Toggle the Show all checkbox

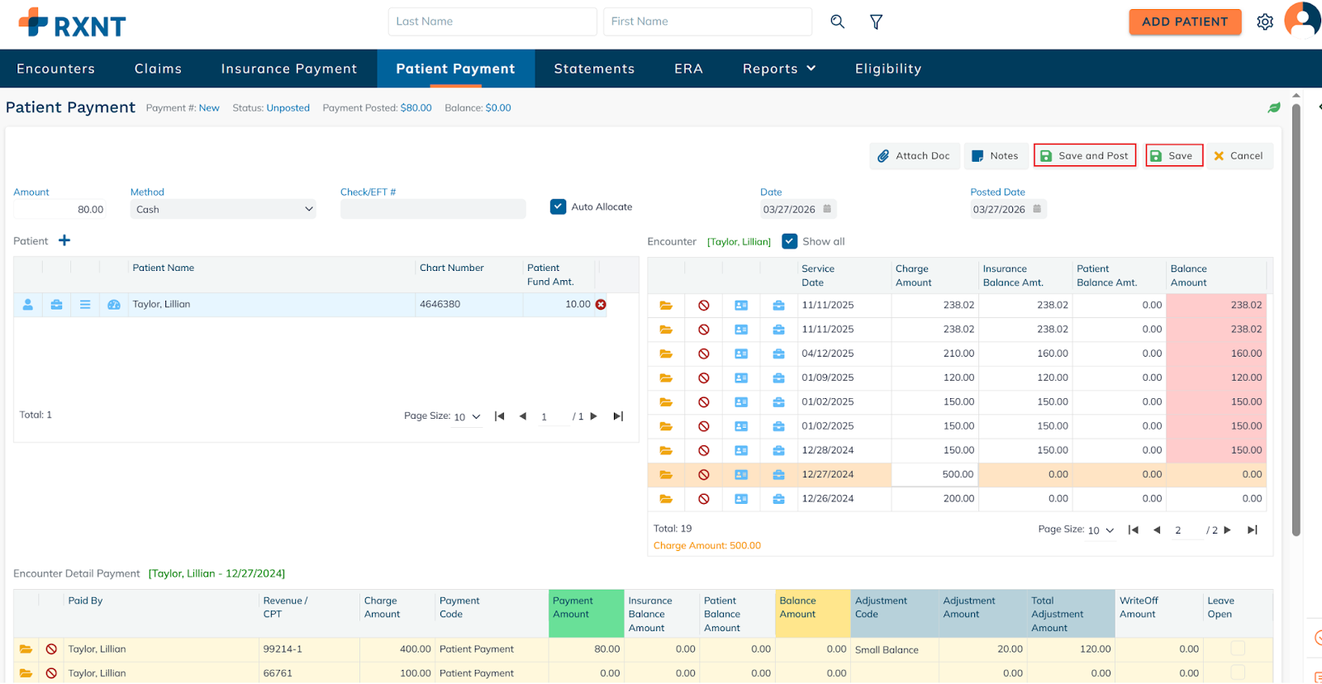[x=790, y=241]
